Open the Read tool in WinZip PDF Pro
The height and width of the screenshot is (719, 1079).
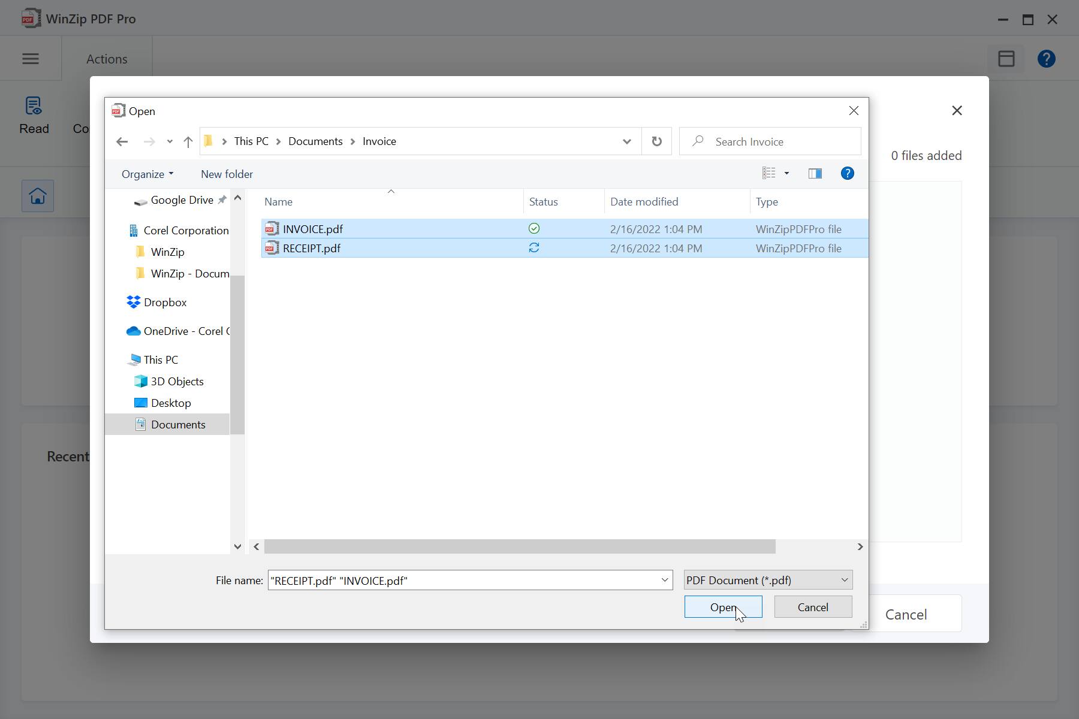tap(34, 116)
